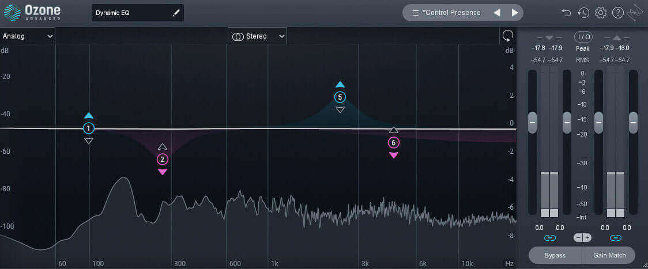Screen dimensions: 648x269
Task: Open the preset list icon beside Control Presence
Action: tap(415, 13)
